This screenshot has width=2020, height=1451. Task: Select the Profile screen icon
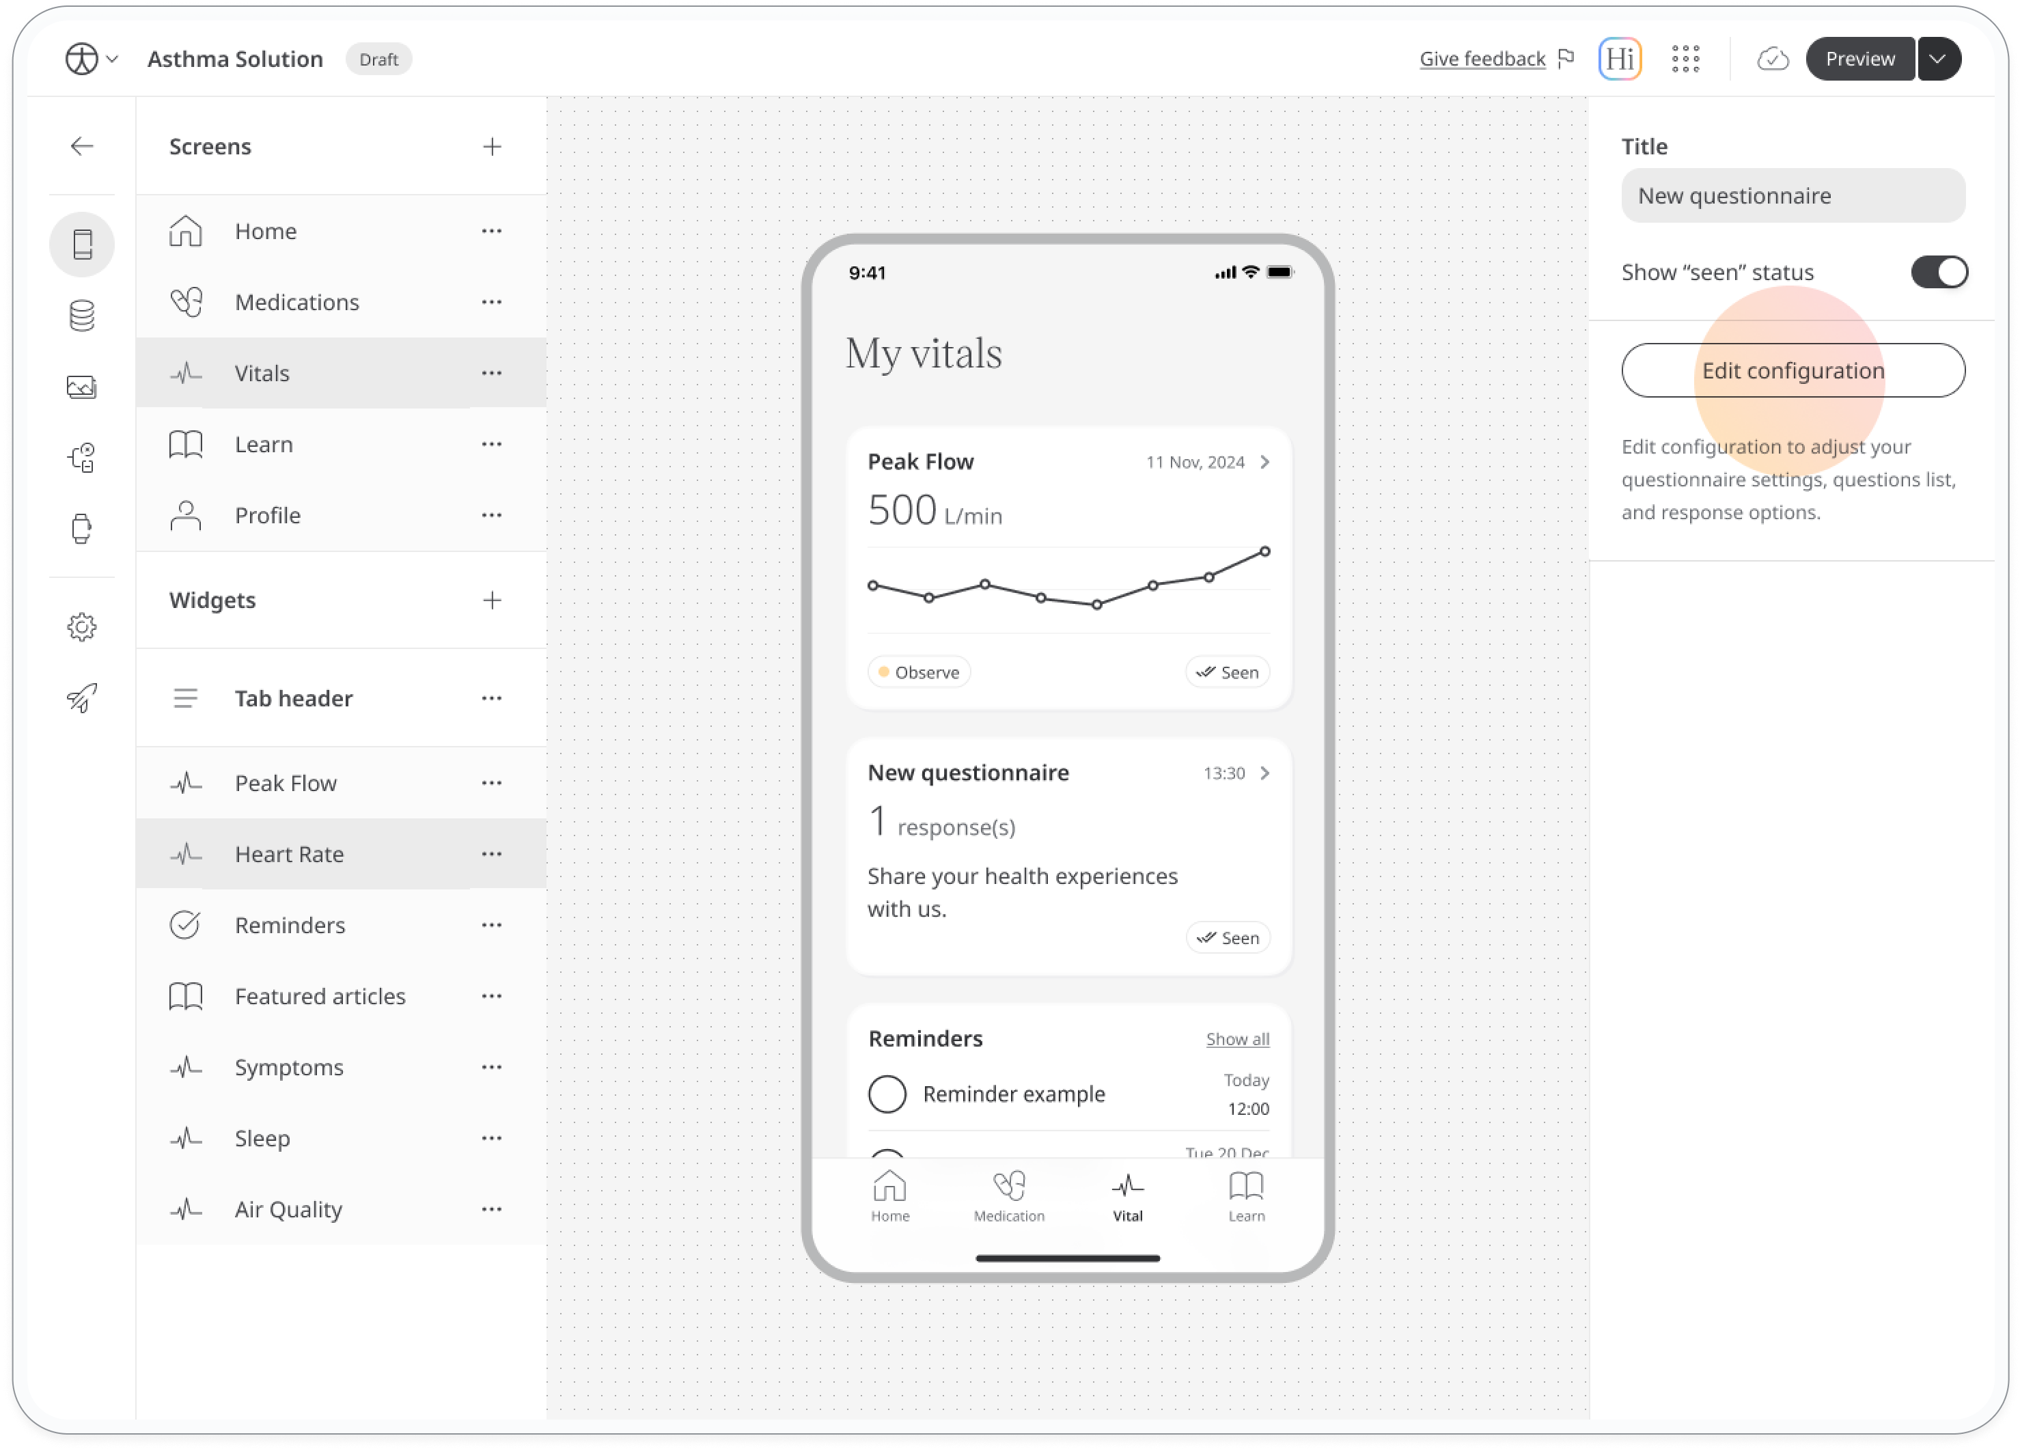[x=186, y=514]
